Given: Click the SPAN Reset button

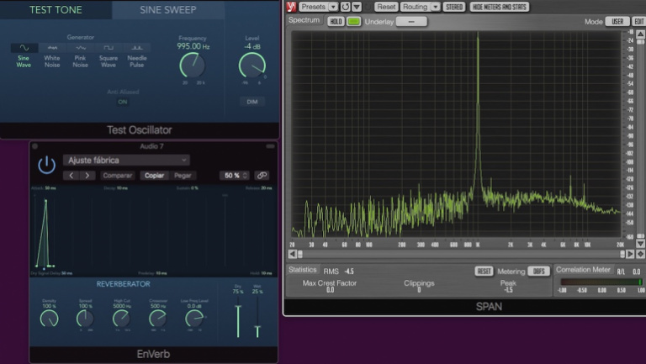Looking at the screenshot, I should coord(386,7).
